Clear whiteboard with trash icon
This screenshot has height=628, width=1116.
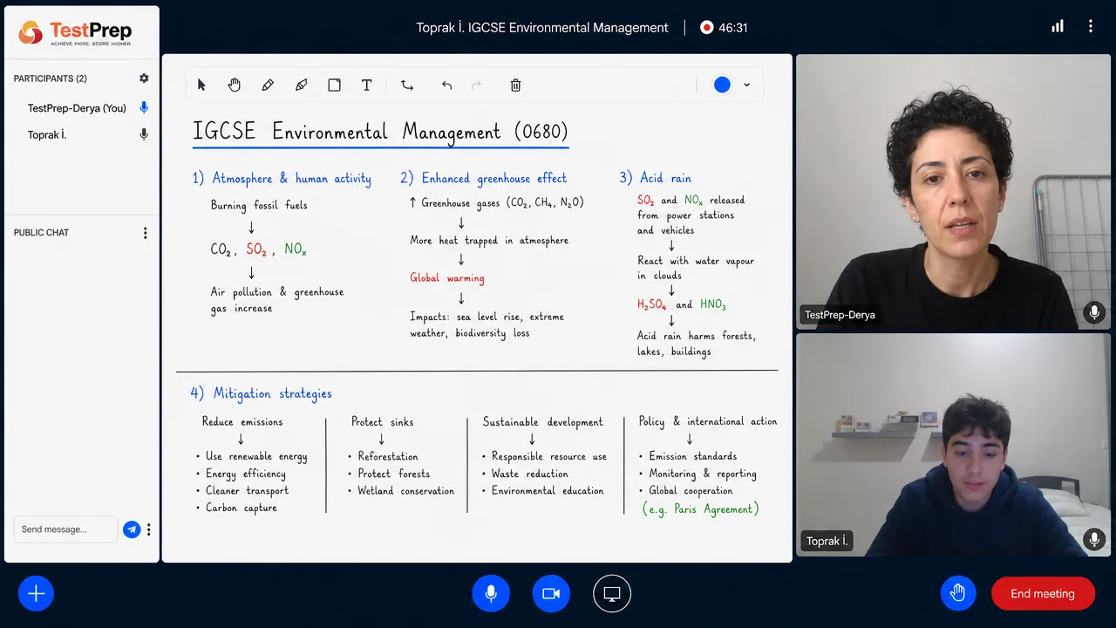[x=515, y=85]
